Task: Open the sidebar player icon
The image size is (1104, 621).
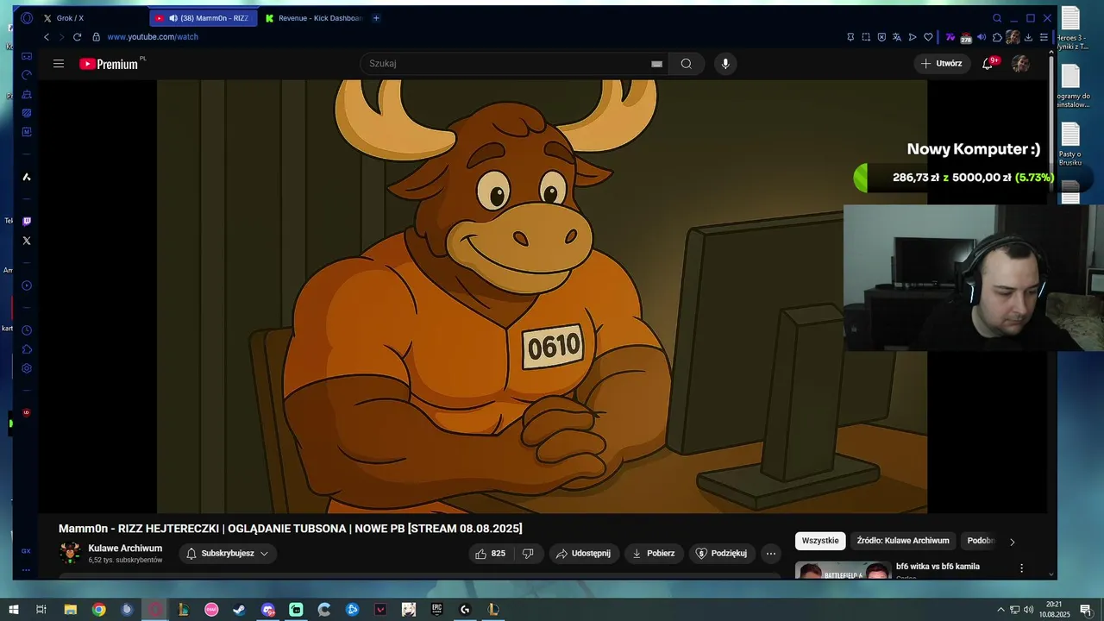Action: [x=27, y=285]
